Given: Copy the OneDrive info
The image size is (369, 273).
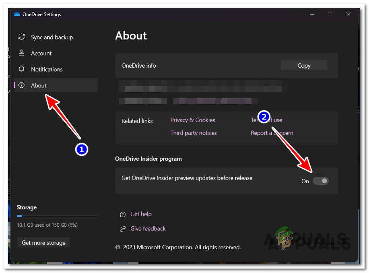Looking at the screenshot, I should point(304,65).
